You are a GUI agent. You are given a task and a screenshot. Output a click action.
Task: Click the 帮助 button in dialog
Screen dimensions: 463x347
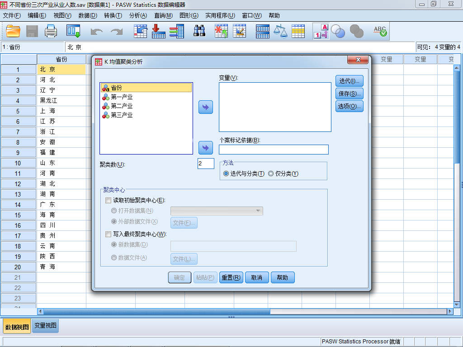283,277
